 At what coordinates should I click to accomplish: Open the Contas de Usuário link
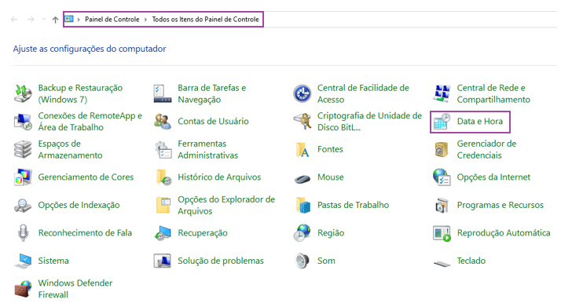click(213, 122)
